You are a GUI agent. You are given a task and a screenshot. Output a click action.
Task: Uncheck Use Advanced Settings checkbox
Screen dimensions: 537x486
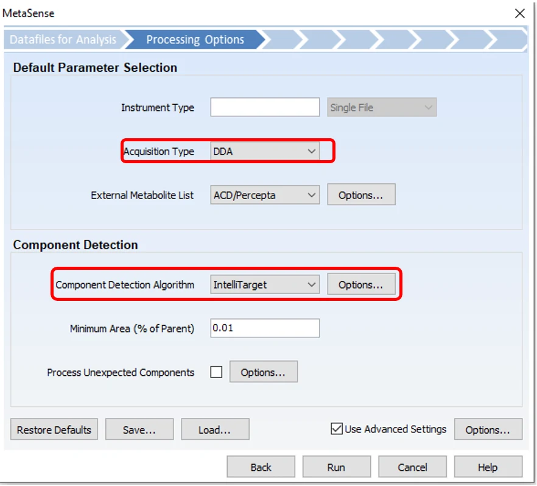coord(337,429)
